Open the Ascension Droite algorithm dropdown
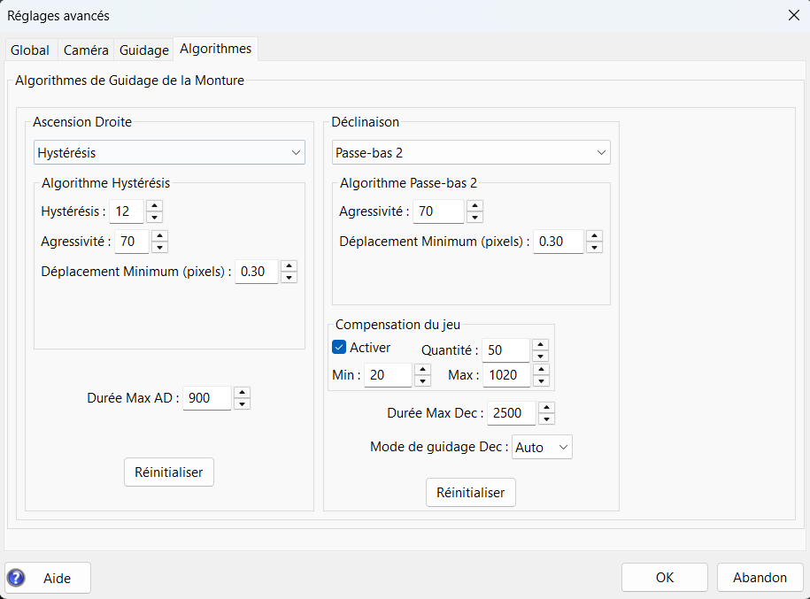The height and width of the screenshot is (599, 810). (169, 153)
